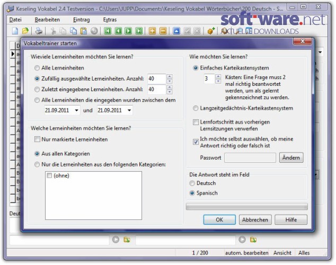This screenshot has height=265, width=336.
Task: Click the New file icon in toolbar
Action: tap(15, 31)
